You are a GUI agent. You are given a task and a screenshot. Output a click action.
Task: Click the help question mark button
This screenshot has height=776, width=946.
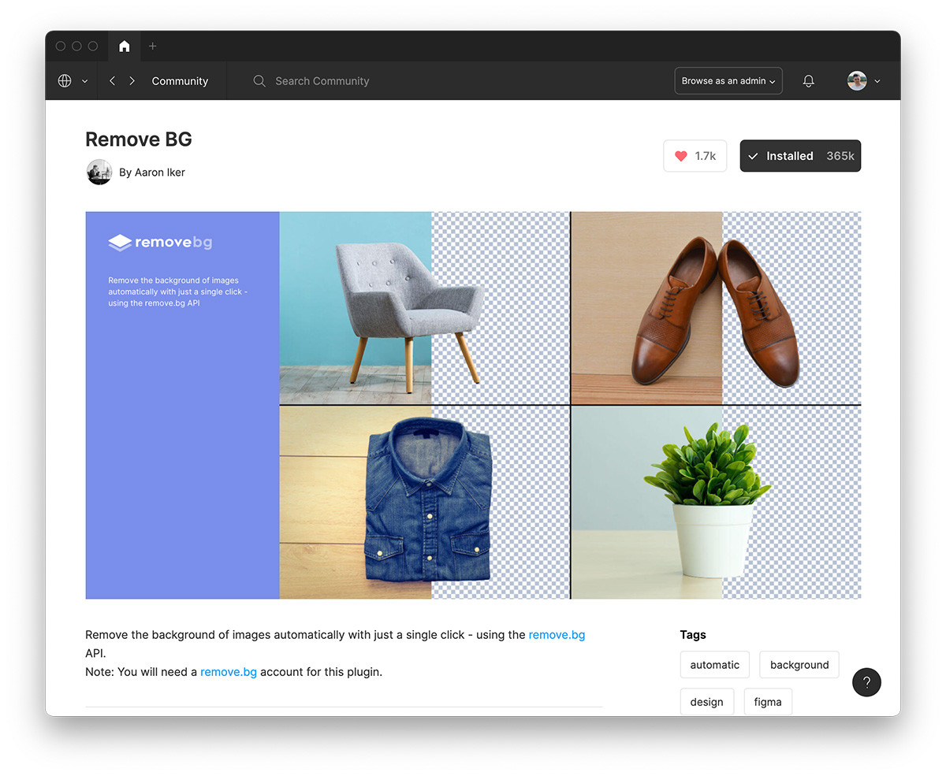pos(866,682)
